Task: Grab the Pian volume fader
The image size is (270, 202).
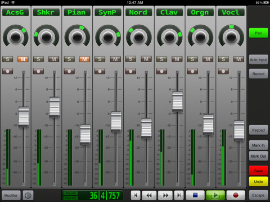Action: click(85, 135)
